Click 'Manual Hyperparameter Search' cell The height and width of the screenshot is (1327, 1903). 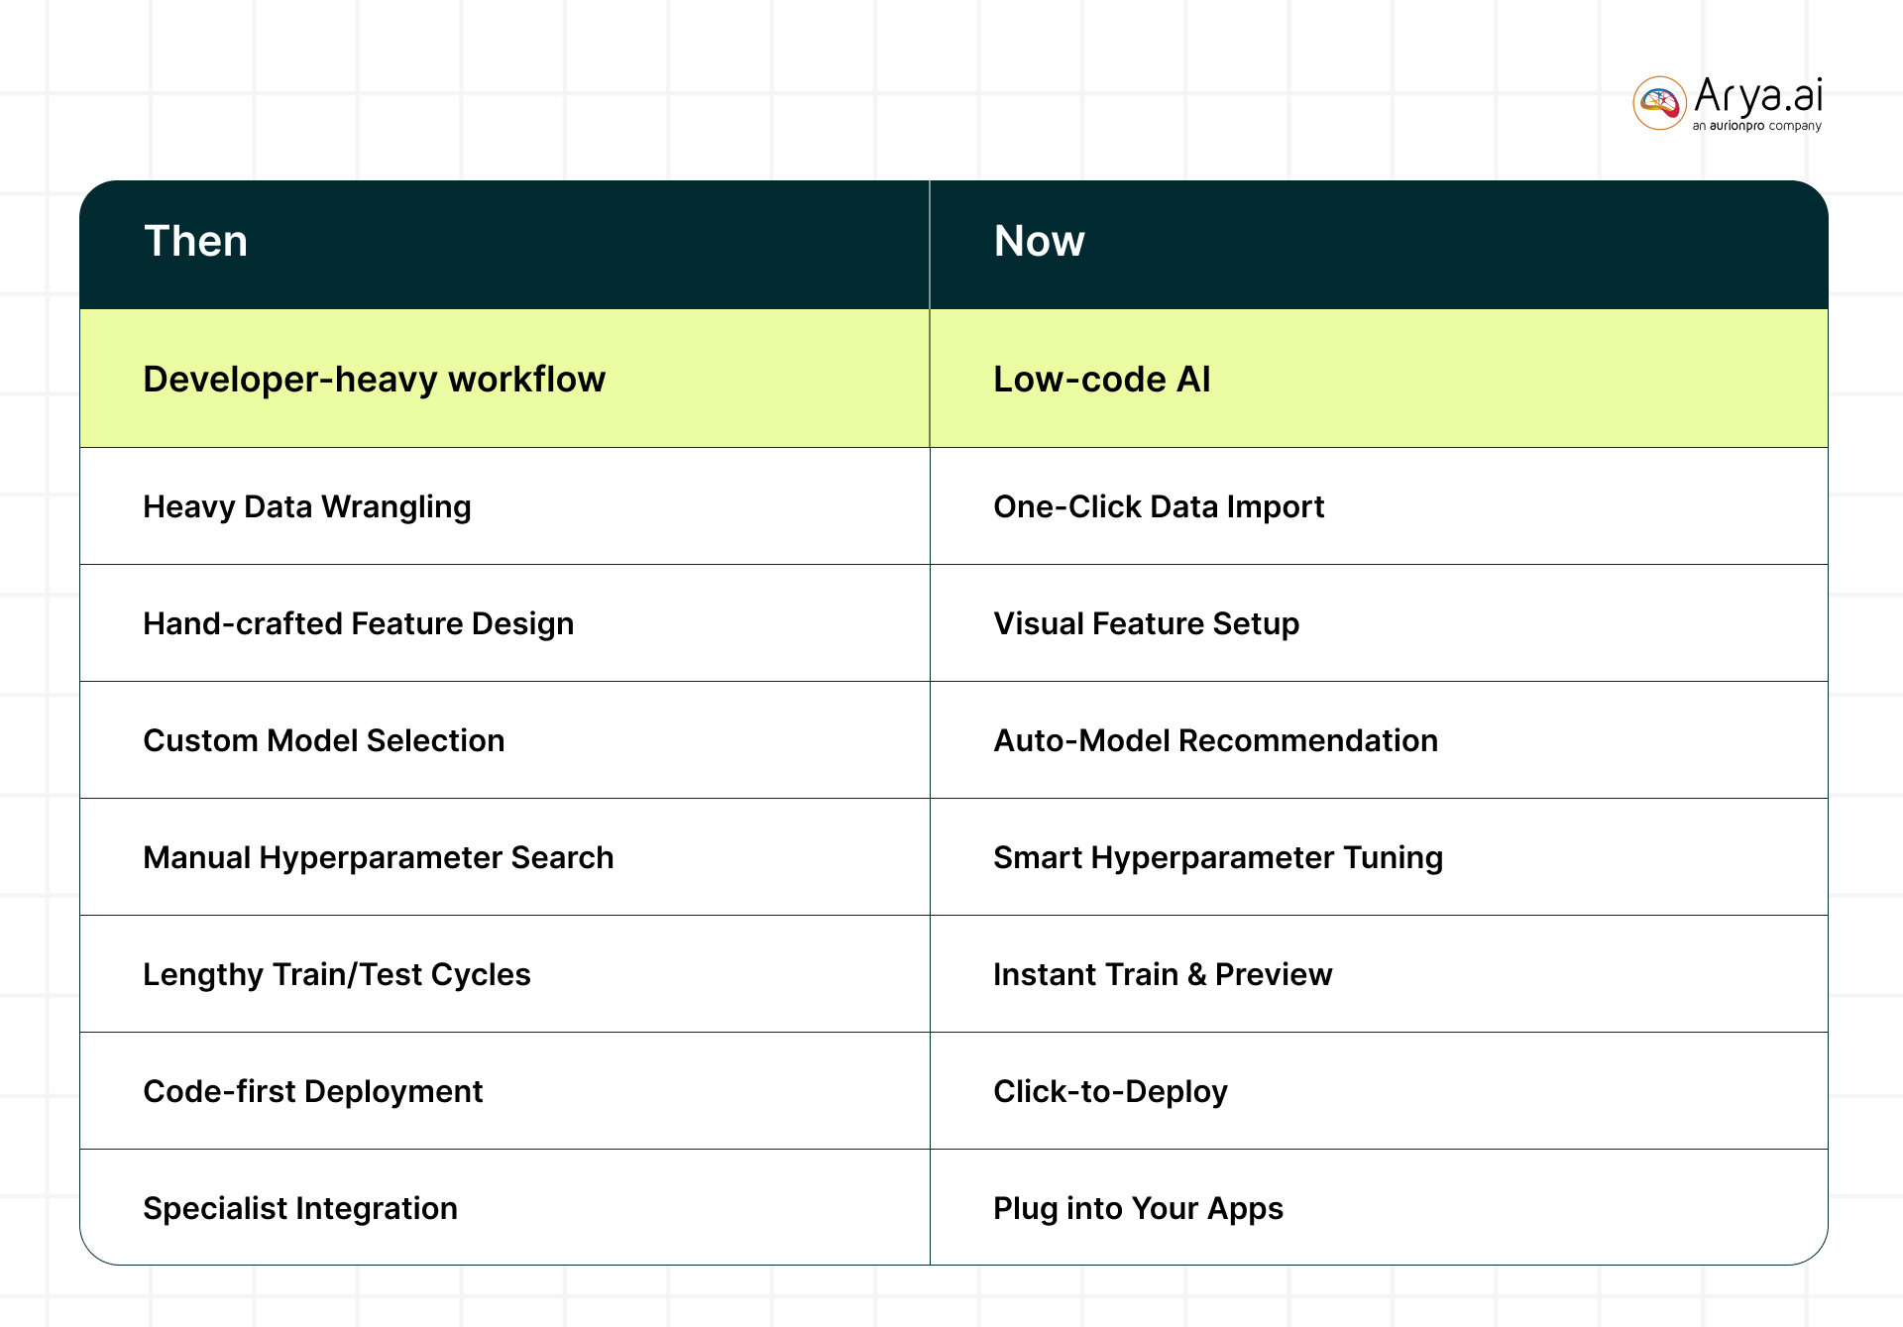tap(504, 857)
